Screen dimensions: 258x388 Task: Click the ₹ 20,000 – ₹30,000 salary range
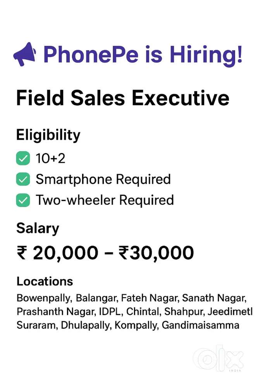(x=105, y=253)
